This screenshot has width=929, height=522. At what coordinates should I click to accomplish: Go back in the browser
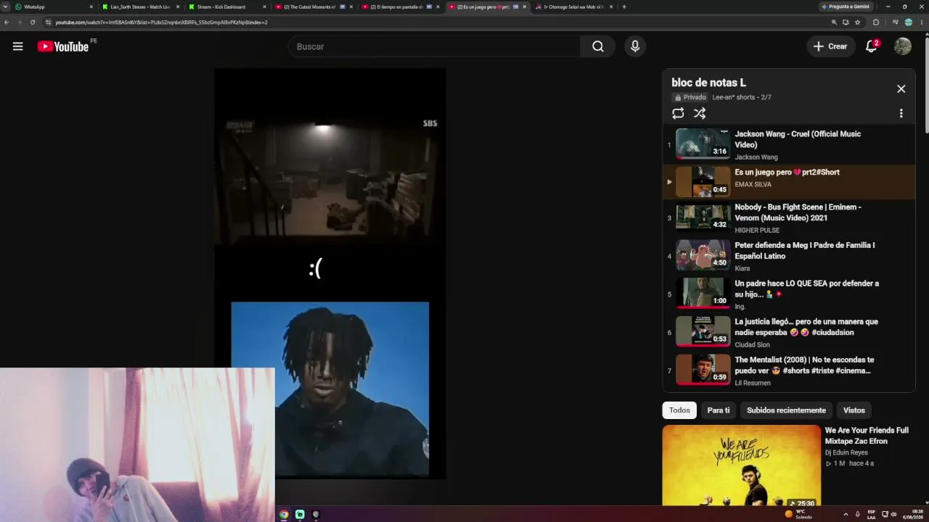[x=7, y=22]
